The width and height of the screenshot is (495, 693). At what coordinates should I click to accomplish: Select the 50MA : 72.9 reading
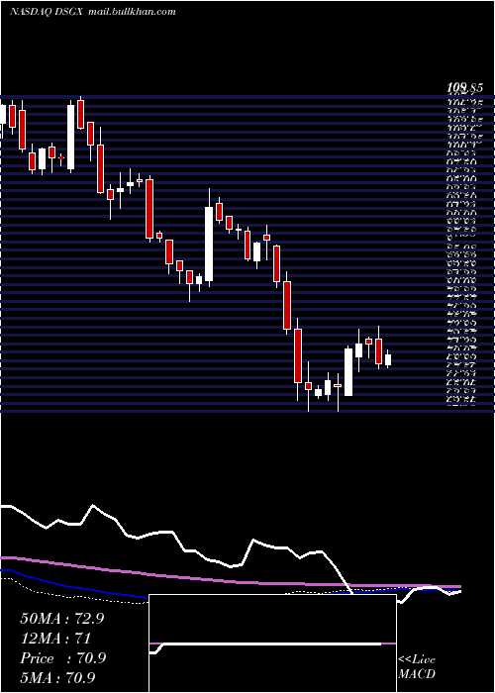coord(61,619)
